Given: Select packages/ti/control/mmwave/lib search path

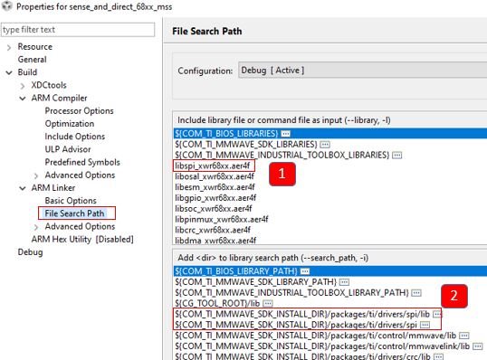Looking at the screenshot, I should pos(315,336).
